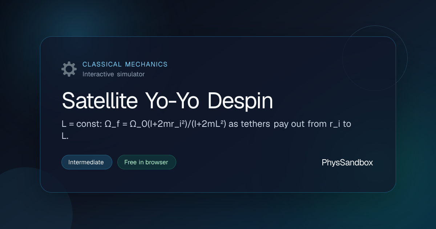This screenshot has height=229, width=436.
Task: Click the Satellite Yo-Yo Despin title
Action: [x=167, y=101]
